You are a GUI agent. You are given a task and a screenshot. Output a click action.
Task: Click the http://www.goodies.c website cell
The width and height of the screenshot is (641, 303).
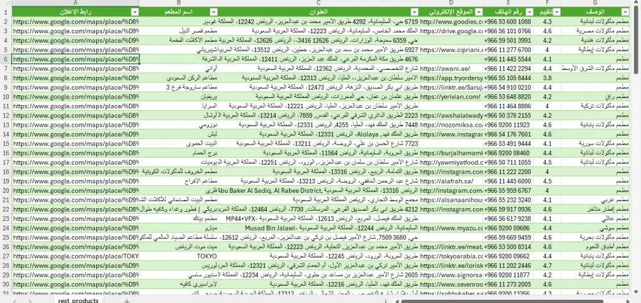(x=451, y=21)
